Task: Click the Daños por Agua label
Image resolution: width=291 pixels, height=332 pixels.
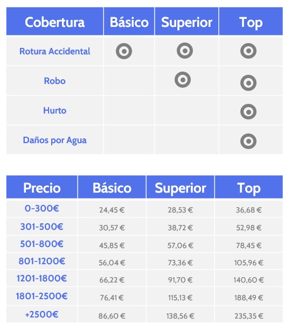Action: [55, 140]
